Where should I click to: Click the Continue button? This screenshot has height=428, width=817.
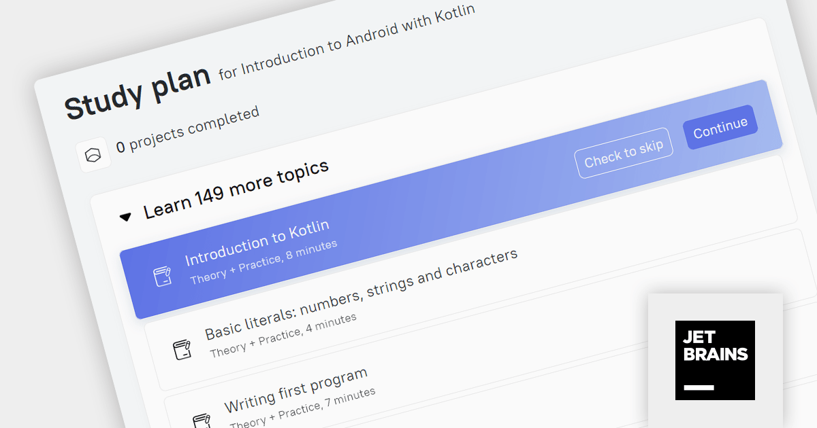tap(720, 127)
